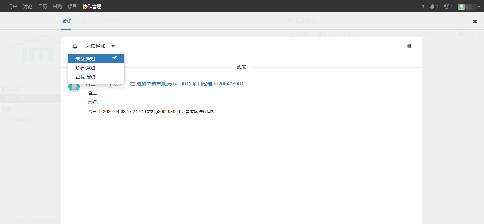Open link 附加单据审批流(fwl-001)-项目经理-fg200408001

coord(190,84)
